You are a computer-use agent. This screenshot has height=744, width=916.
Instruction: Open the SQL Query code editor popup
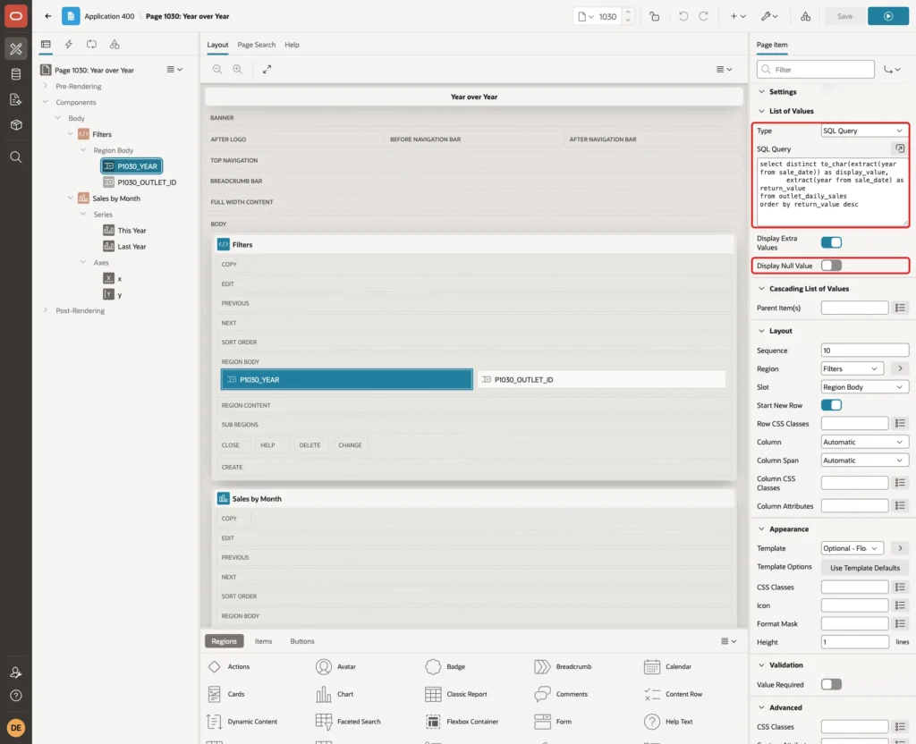click(x=900, y=148)
